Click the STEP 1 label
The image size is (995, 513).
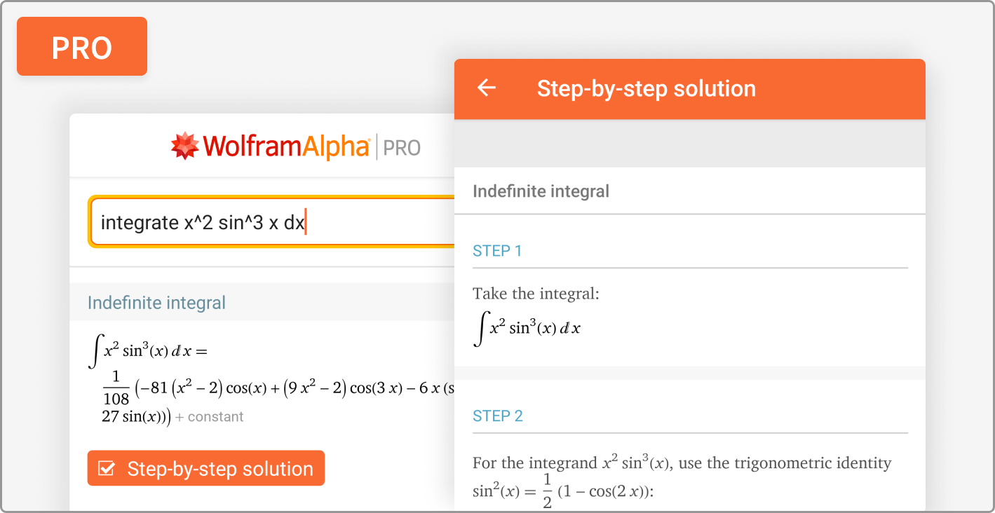pos(497,251)
